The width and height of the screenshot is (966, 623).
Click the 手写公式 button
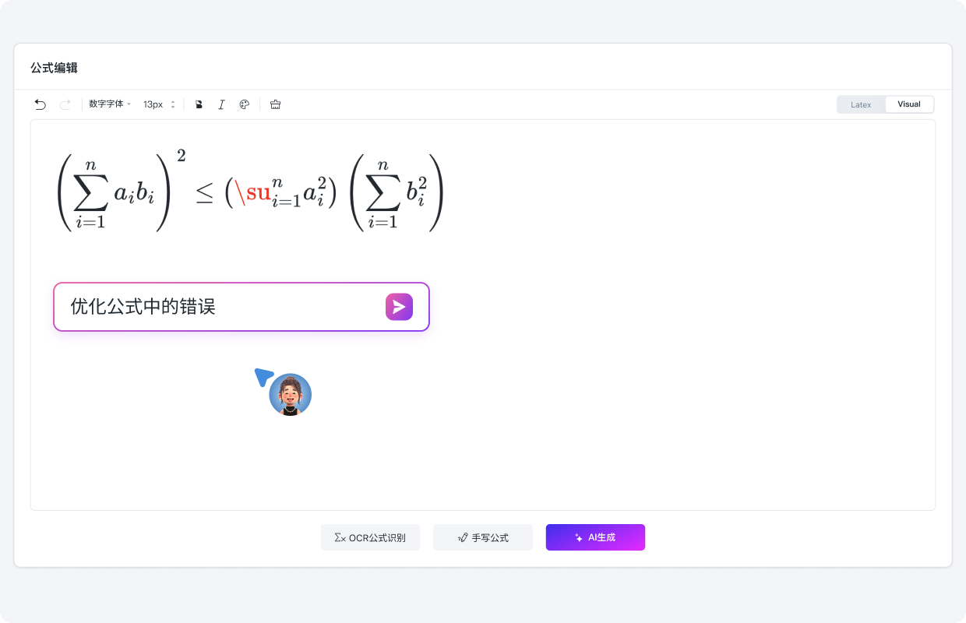click(x=483, y=537)
